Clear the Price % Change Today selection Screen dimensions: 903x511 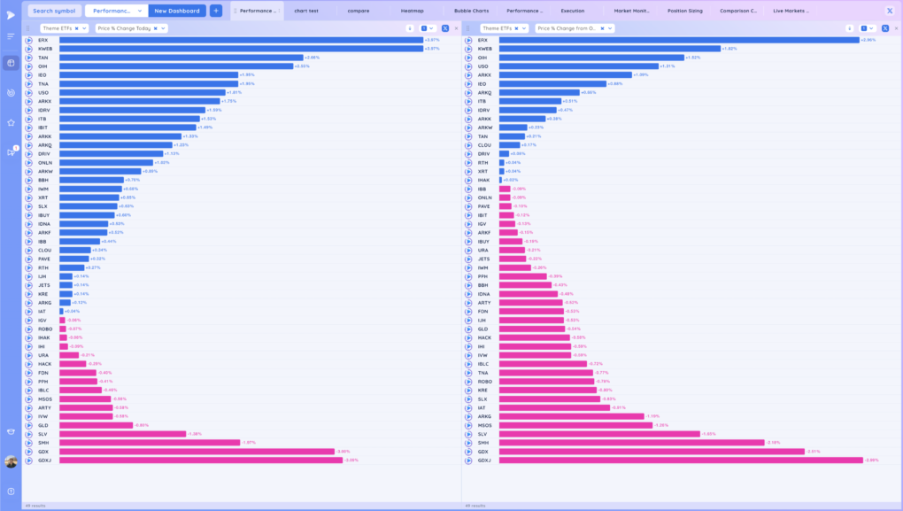click(155, 28)
